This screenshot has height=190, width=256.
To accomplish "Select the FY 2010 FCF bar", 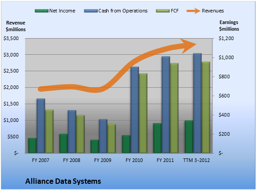I will (143, 113).
